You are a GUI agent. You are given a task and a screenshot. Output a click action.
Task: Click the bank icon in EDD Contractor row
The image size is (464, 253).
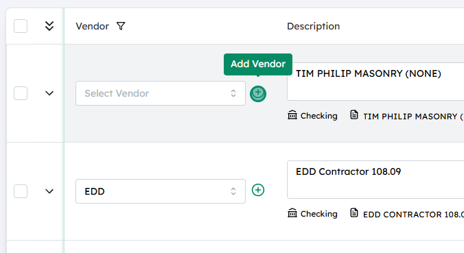pyautogui.click(x=292, y=213)
